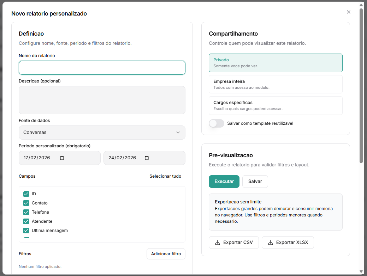Viewport: 367px width, 276px height.
Task: Click the download icon in Exportar XLSX
Action: click(x=270, y=243)
